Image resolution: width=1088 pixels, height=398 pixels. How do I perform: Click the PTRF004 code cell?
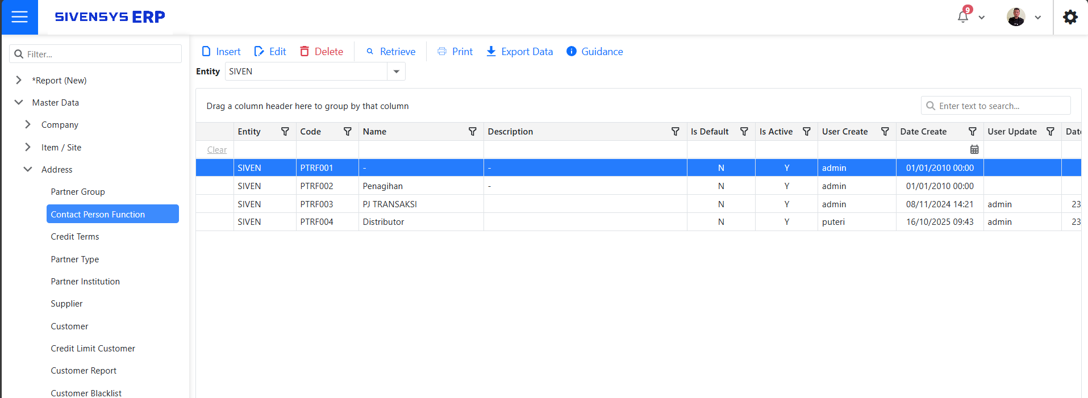(x=327, y=222)
